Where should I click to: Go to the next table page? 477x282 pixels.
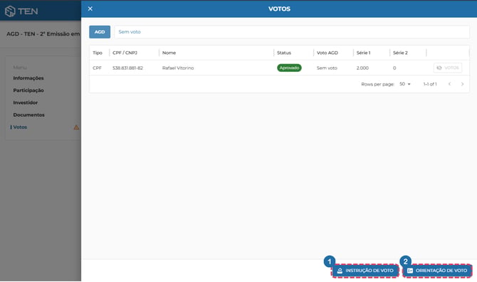click(462, 84)
